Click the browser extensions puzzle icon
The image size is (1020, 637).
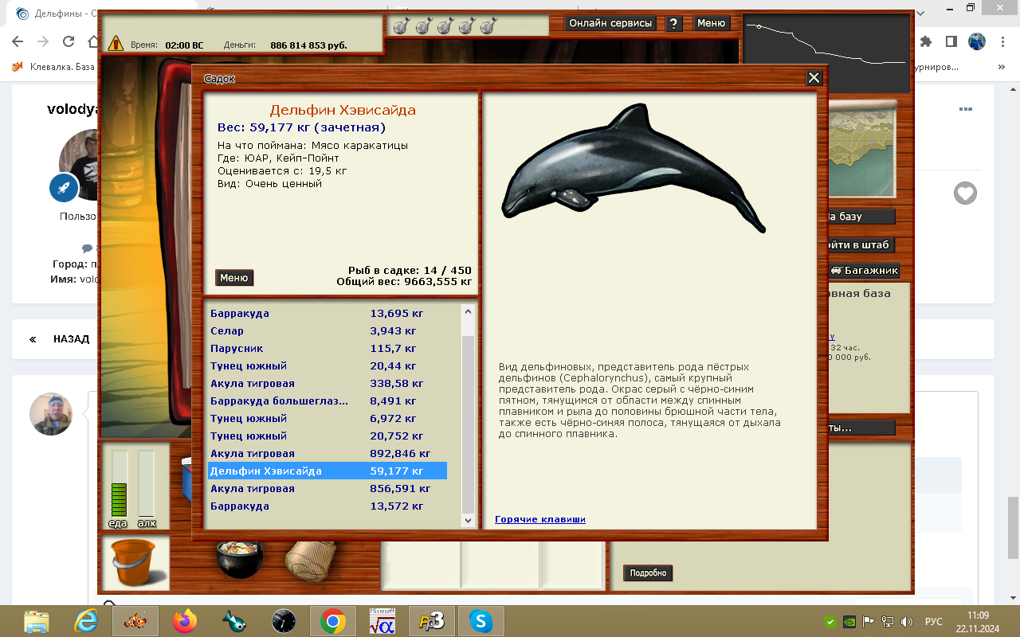[925, 41]
